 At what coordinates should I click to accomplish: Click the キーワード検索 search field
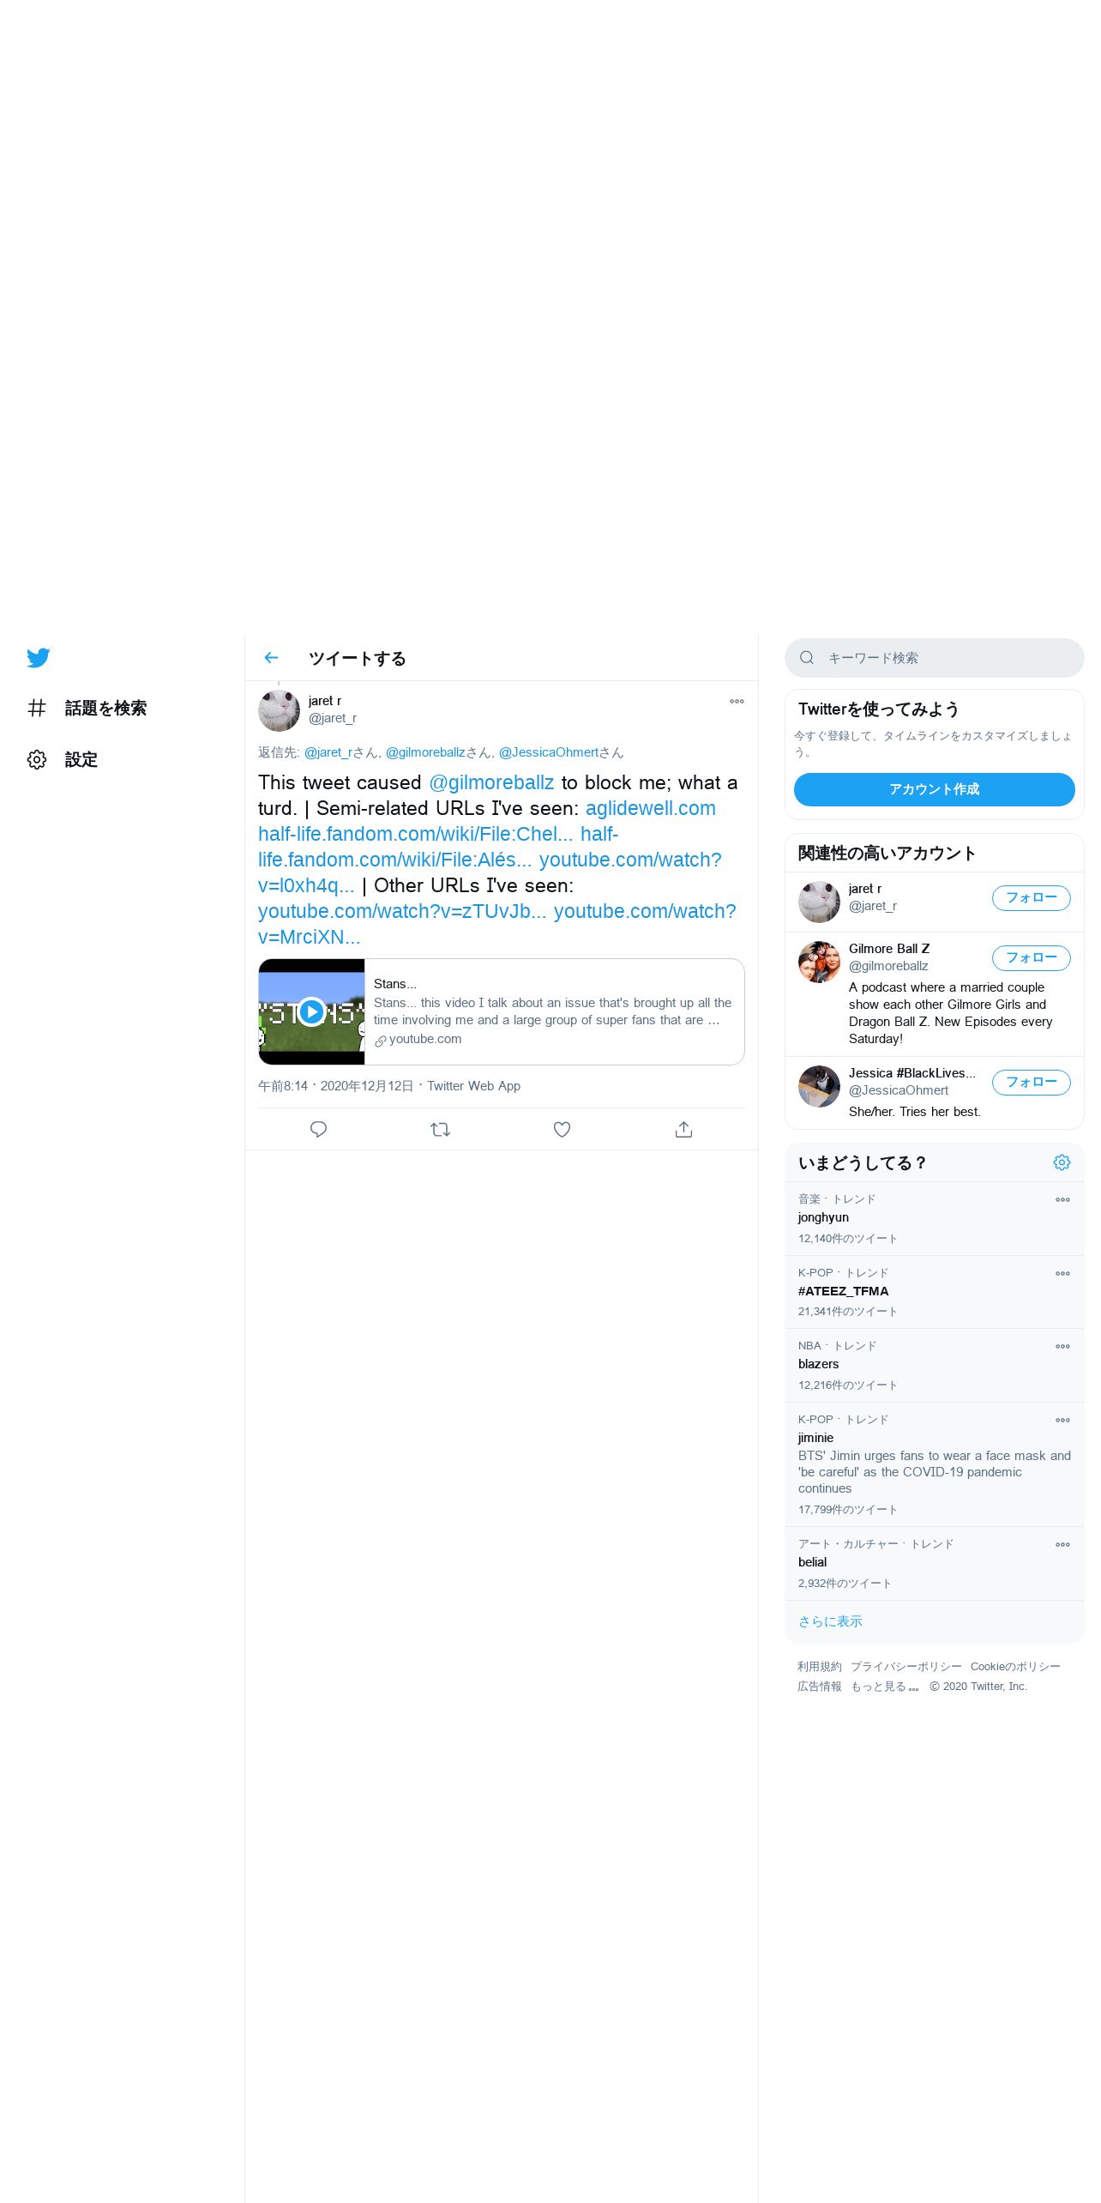pos(934,658)
